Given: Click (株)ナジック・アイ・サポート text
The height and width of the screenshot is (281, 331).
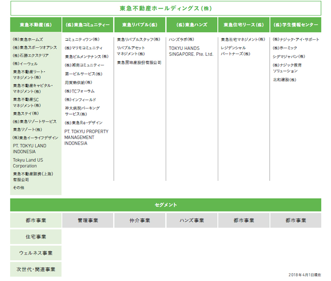Looking at the screenshot, I should click(296, 39).
